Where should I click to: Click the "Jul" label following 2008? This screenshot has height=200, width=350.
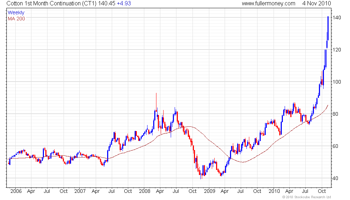click(176, 191)
